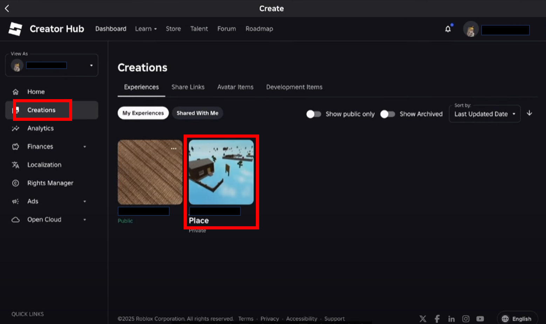Switch to the Share Links tab
The height and width of the screenshot is (324, 546).
coord(188,87)
